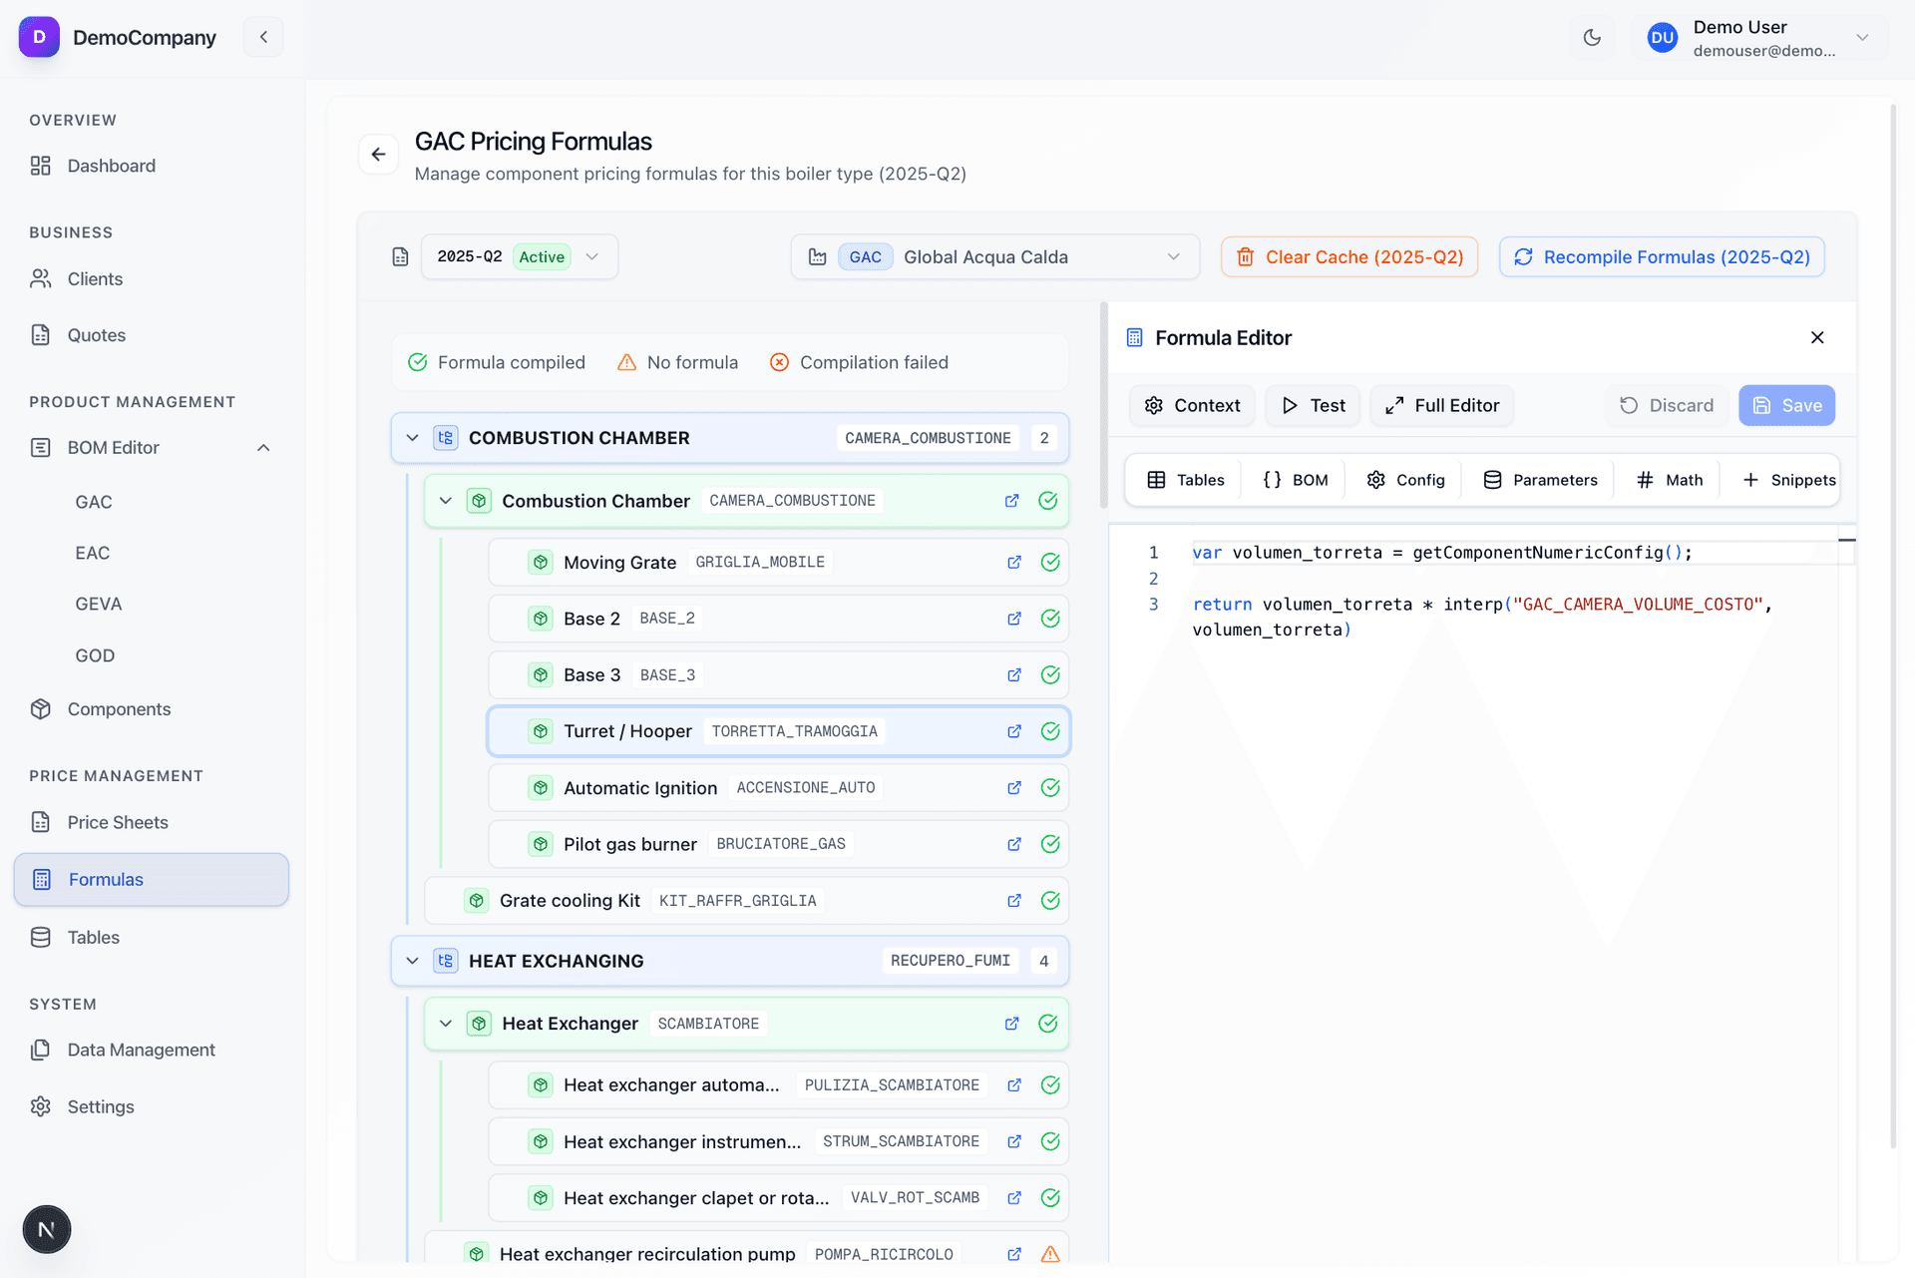Open the BOM insert menu
Viewport: 1915px width, 1278px height.
(x=1295, y=480)
